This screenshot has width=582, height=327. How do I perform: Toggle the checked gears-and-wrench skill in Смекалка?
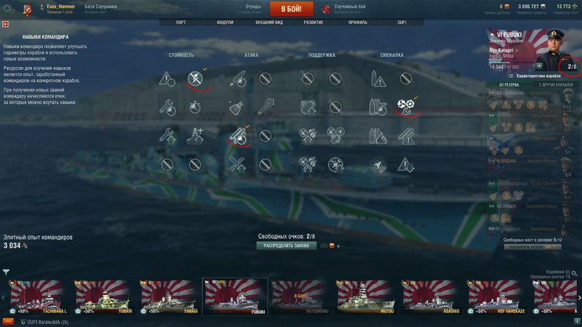pyautogui.click(x=406, y=105)
